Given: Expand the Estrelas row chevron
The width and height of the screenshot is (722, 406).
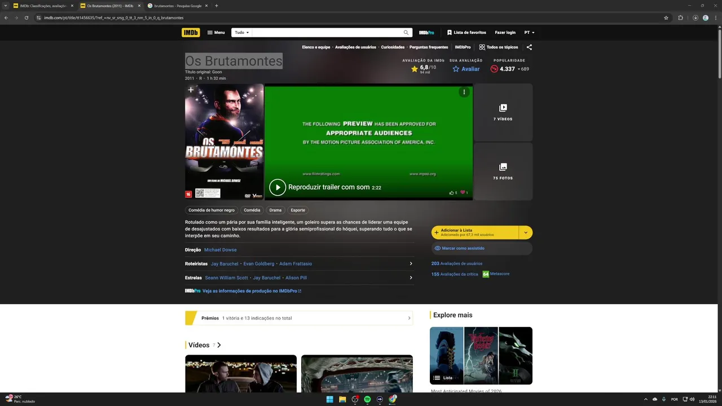Looking at the screenshot, I should [x=411, y=278].
